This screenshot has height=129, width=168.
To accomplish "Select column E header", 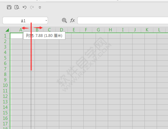I will pyautogui.click(x=74, y=30).
